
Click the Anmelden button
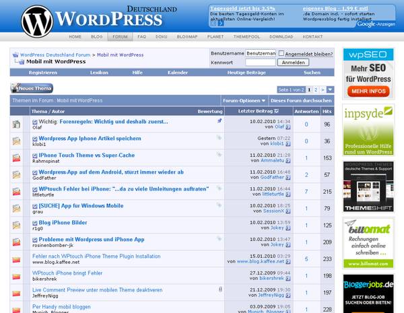293,63
